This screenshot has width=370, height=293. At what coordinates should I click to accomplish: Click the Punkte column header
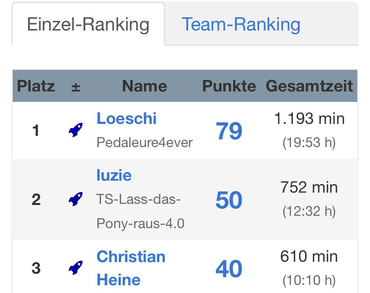(229, 86)
